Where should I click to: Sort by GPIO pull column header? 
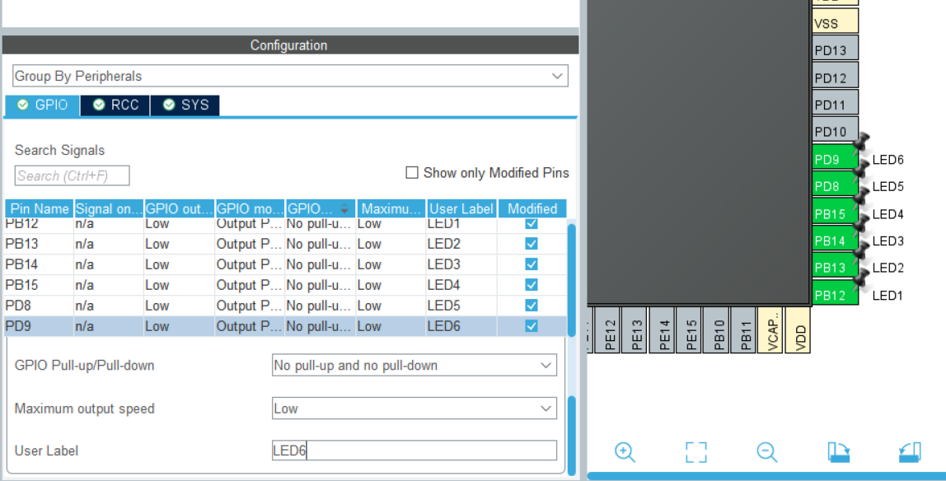pyautogui.click(x=320, y=208)
